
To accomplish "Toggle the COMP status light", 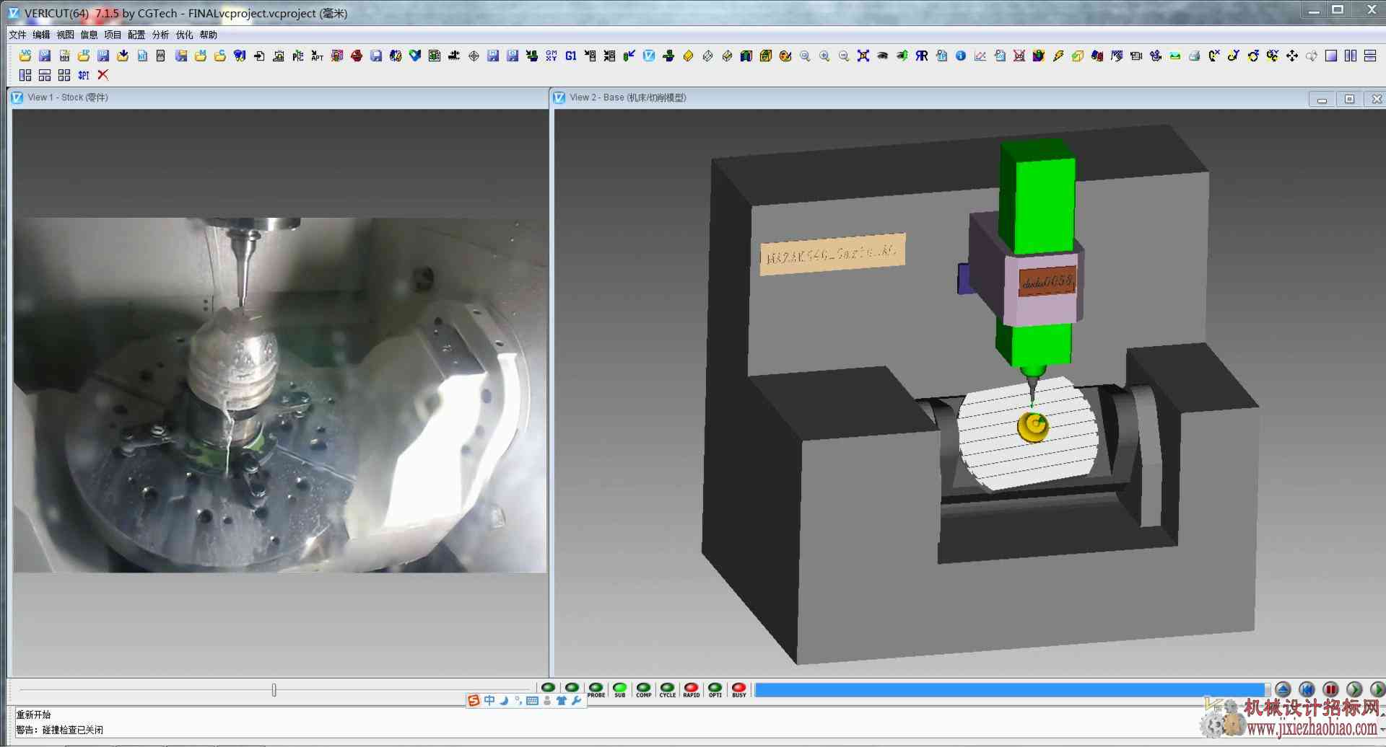I will pos(644,689).
